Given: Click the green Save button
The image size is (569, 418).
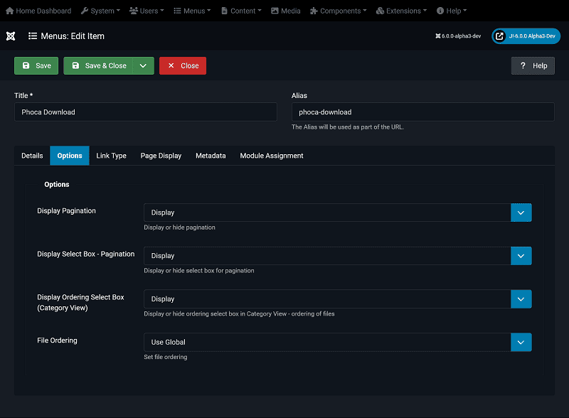Looking at the screenshot, I should coord(36,65).
